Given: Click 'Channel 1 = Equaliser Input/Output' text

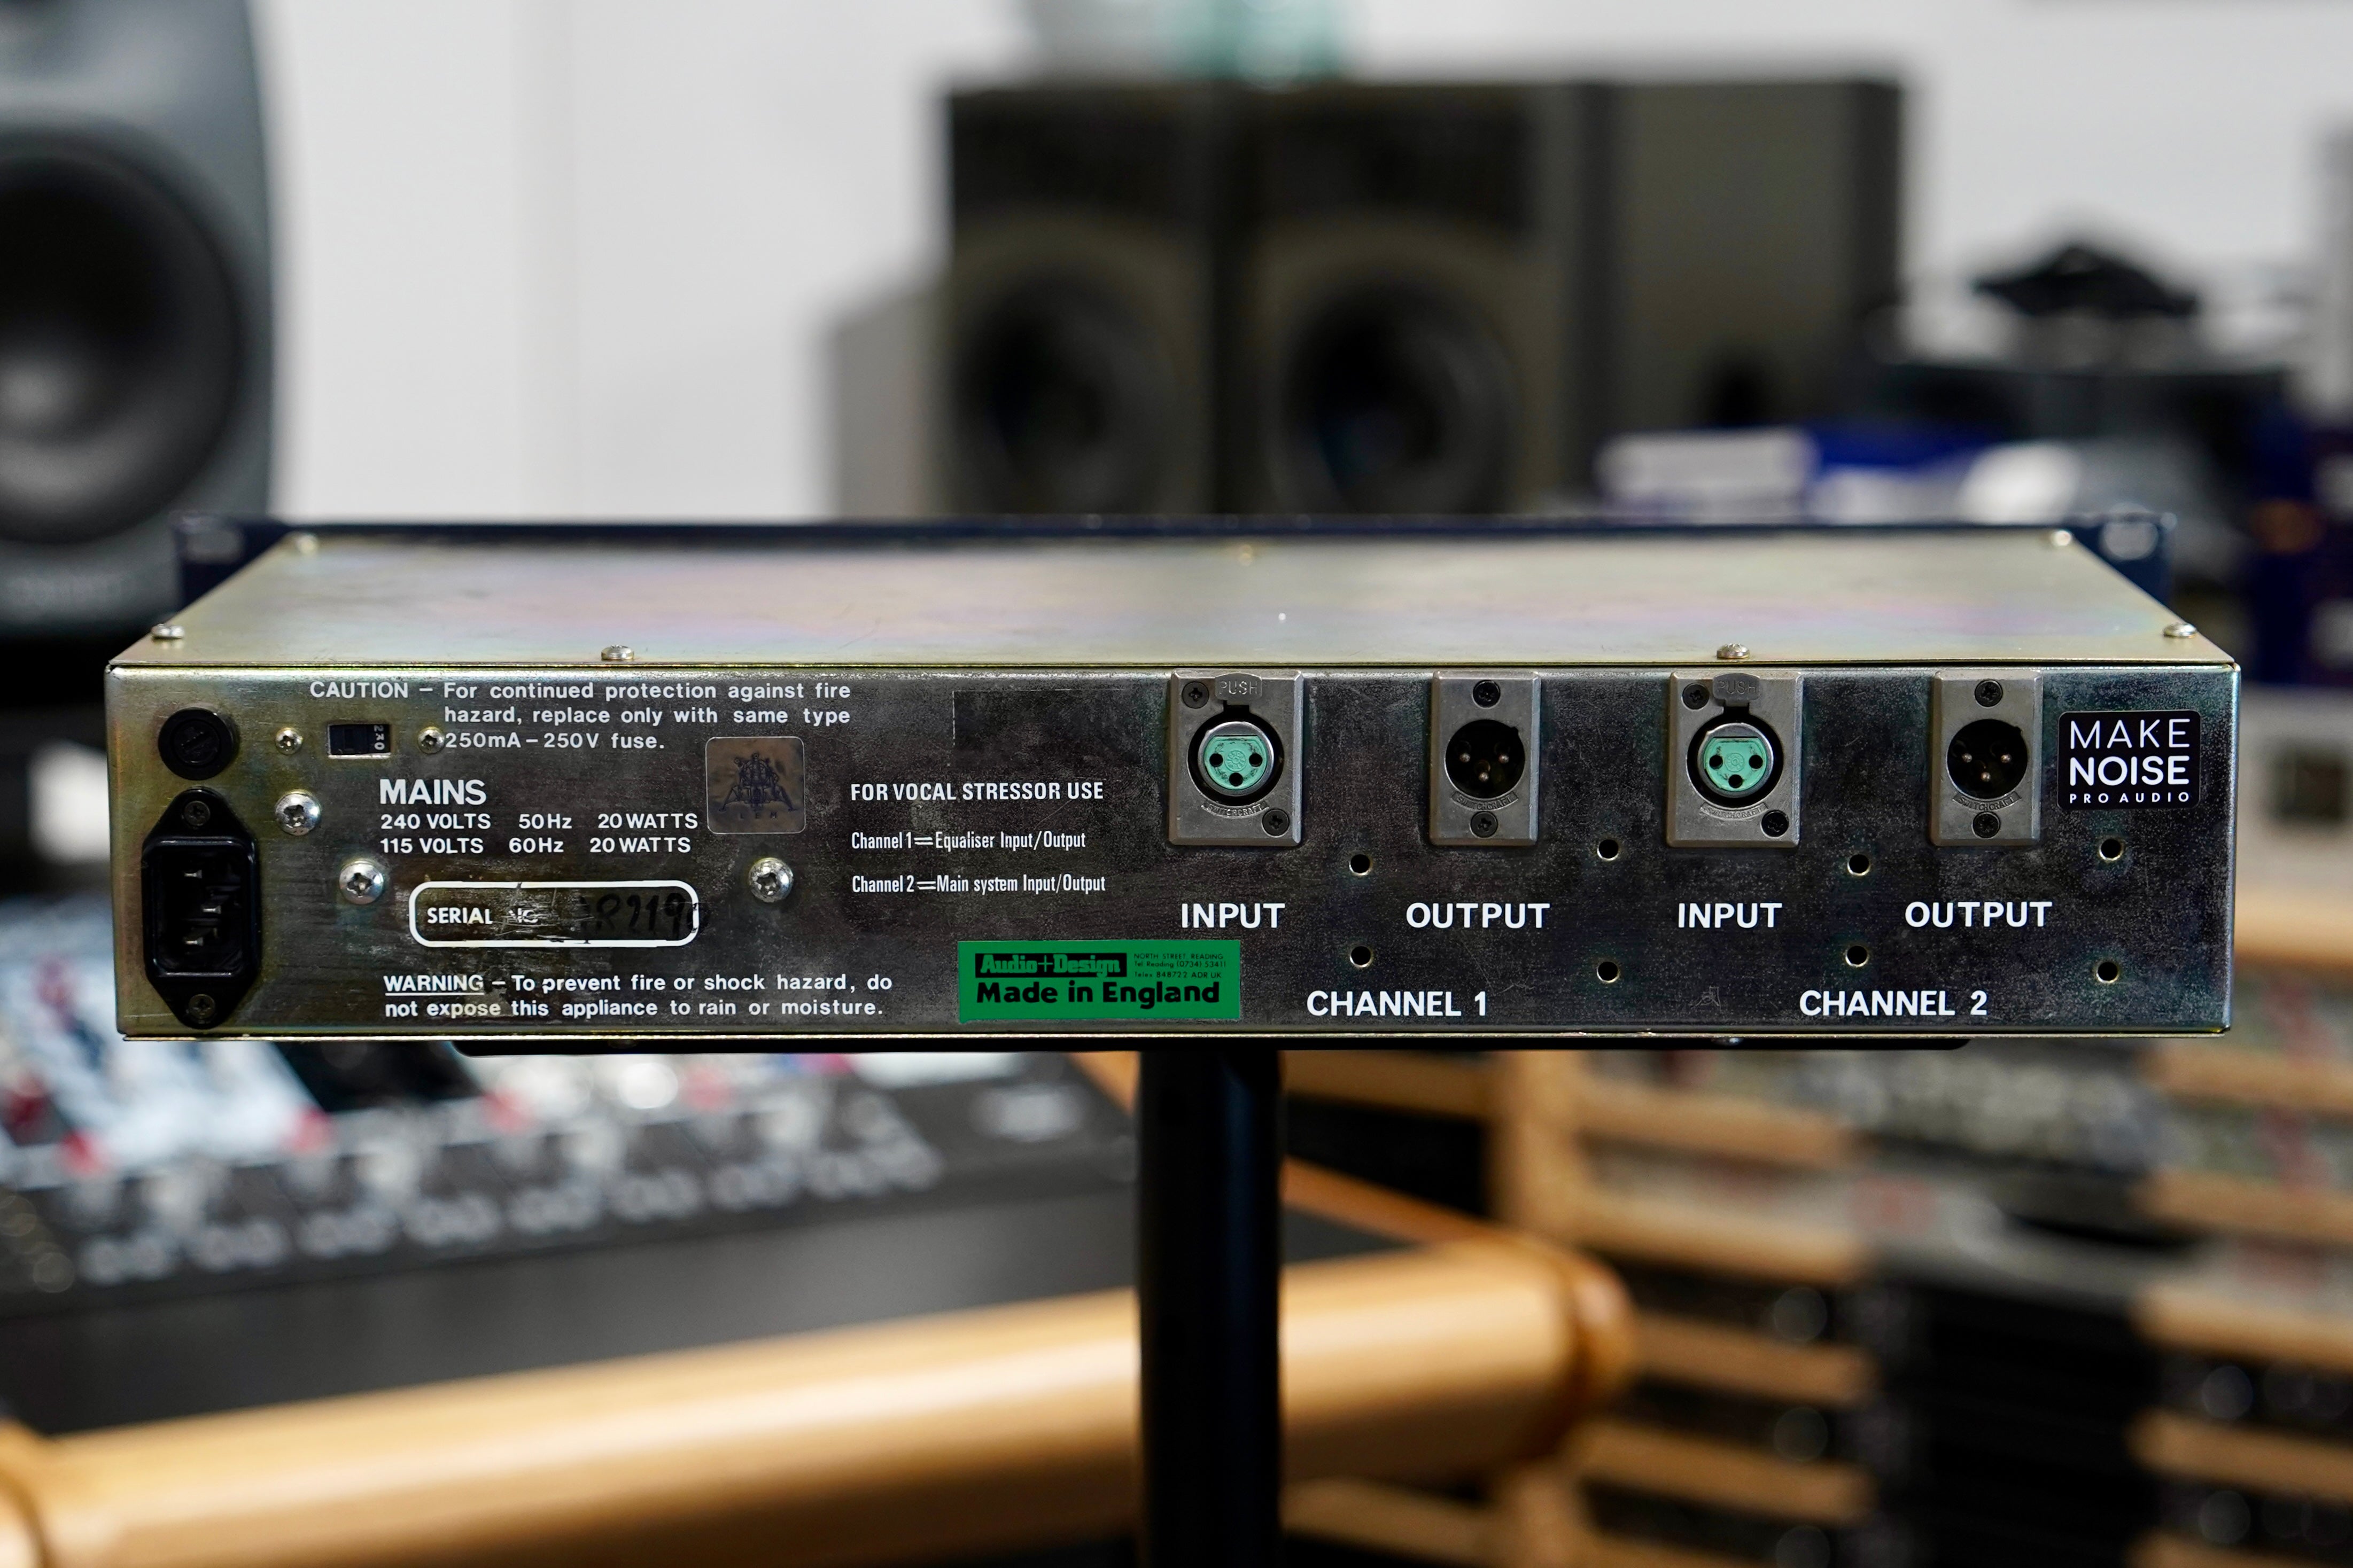Looking at the screenshot, I should point(968,840).
